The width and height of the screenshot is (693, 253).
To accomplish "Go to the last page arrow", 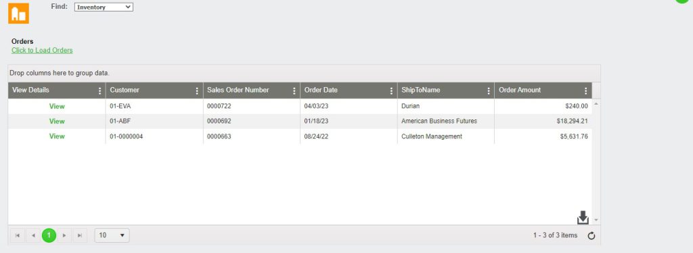I will 80,235.
